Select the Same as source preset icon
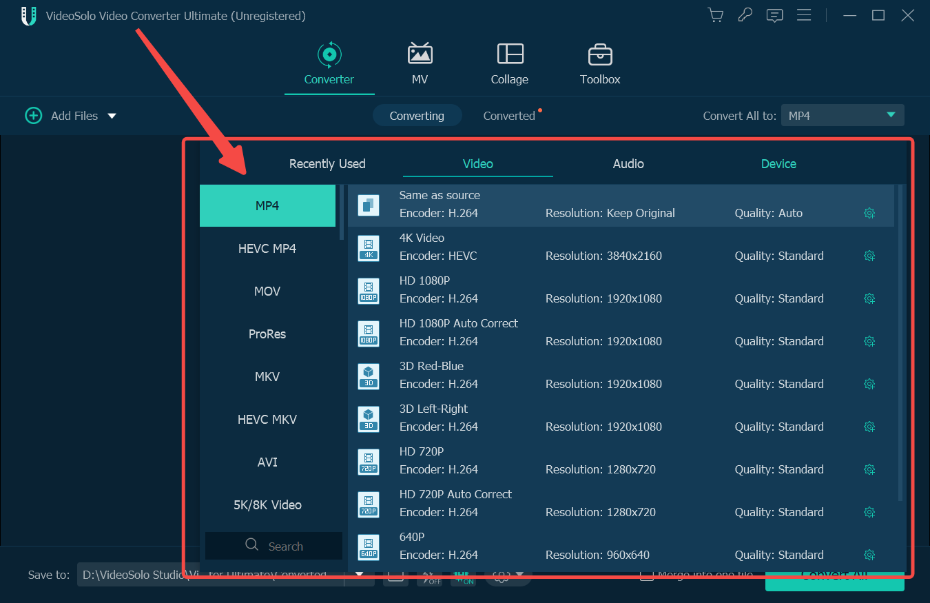 (369, 205)
